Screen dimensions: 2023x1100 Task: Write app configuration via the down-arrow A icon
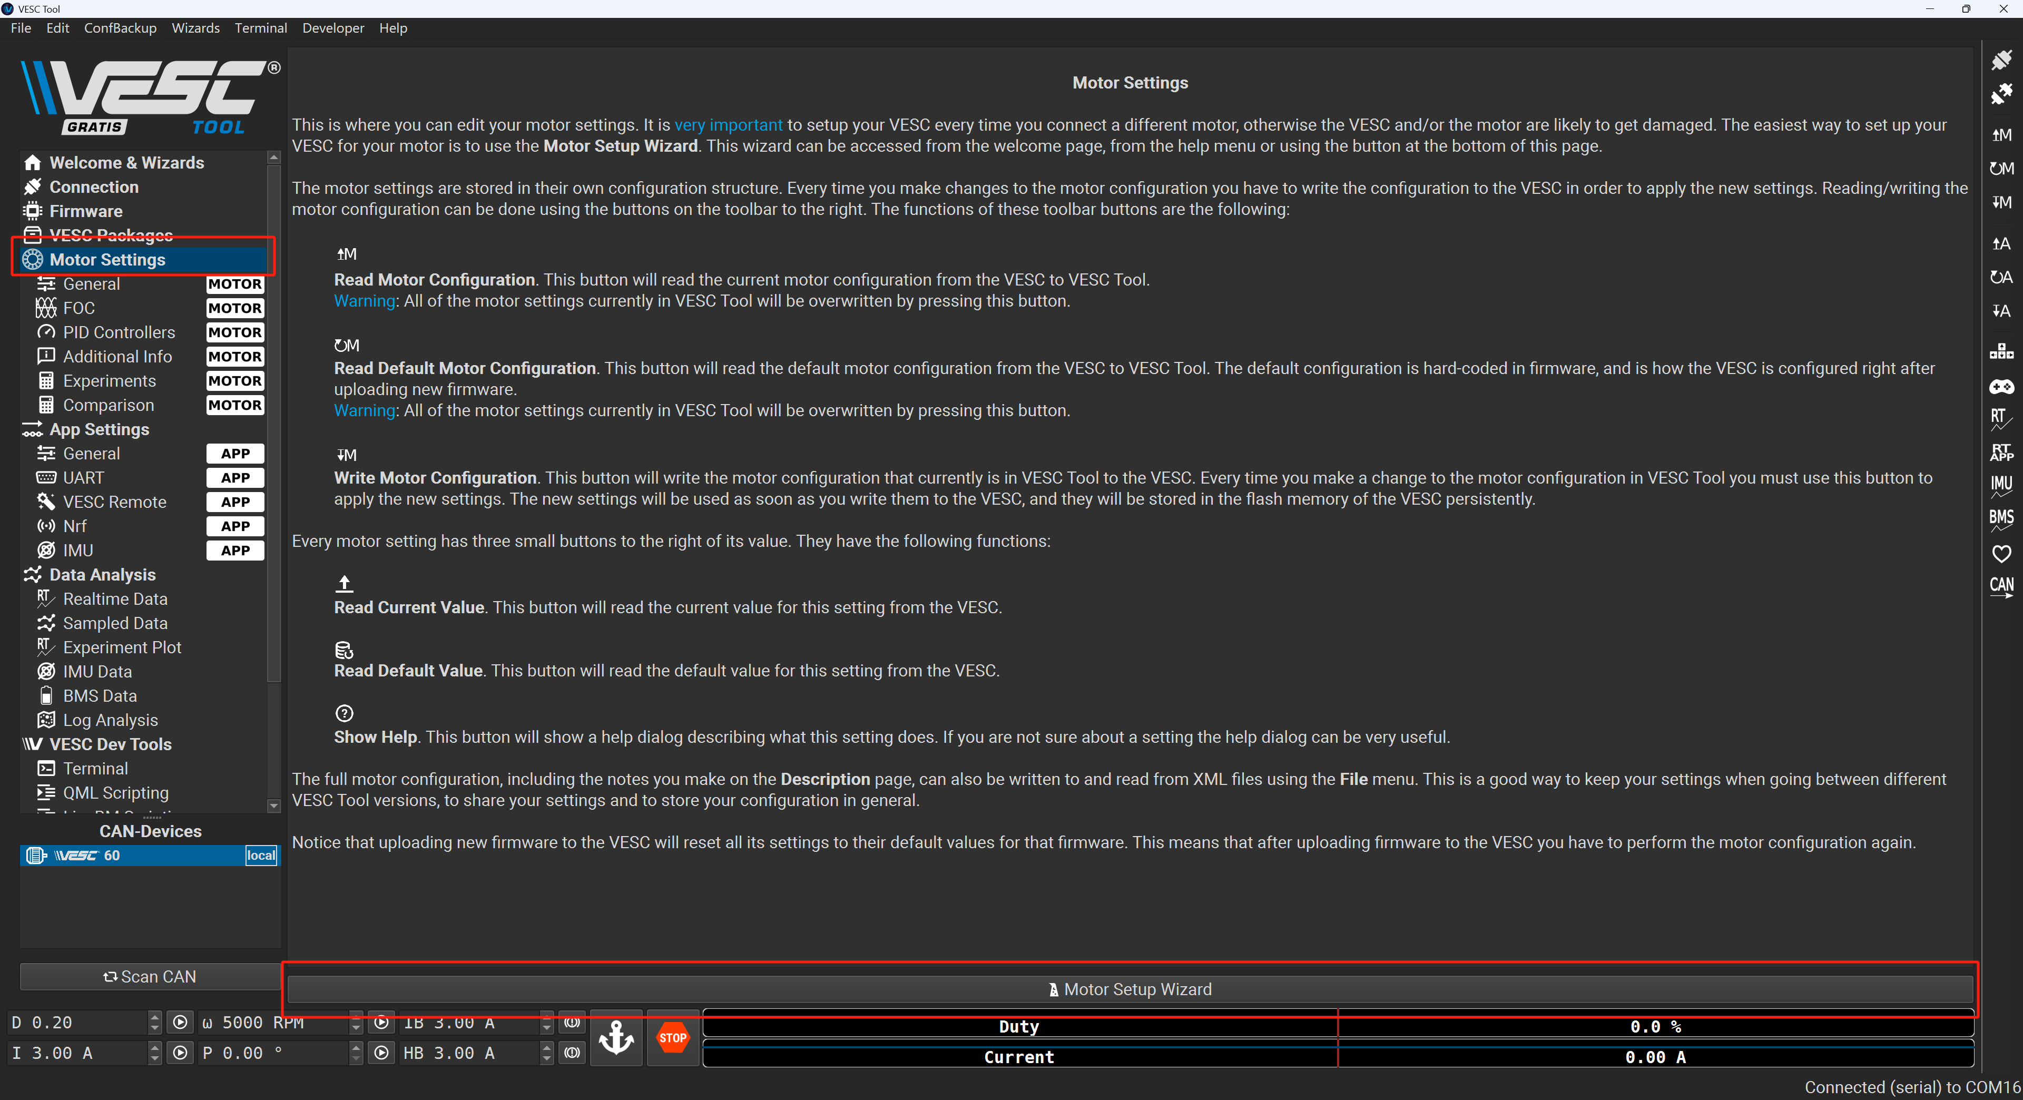tap(2001, 311)
